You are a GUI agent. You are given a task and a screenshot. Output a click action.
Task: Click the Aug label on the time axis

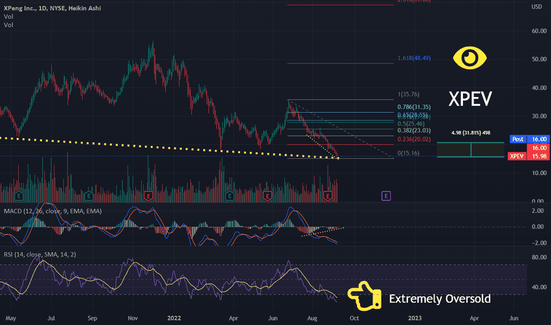point(312,318)
